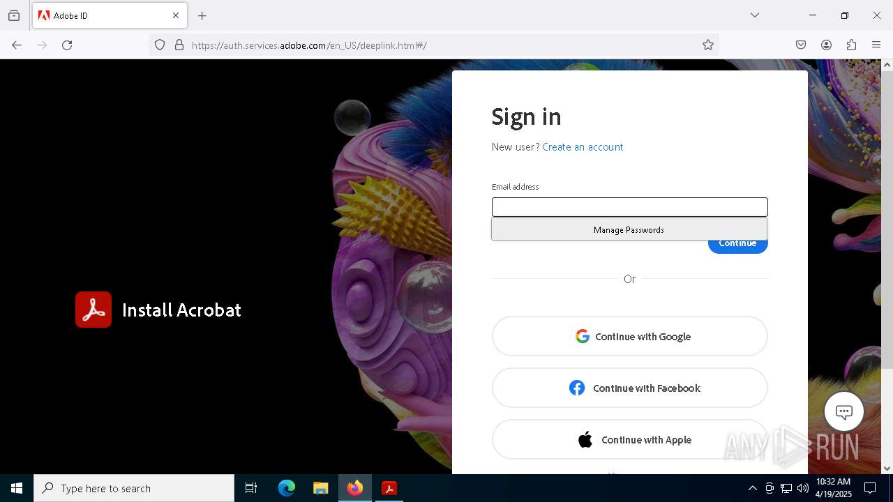893x502 pixels.
Task: Click the tracking protection shield icon
Action: [x=160, y=45]
